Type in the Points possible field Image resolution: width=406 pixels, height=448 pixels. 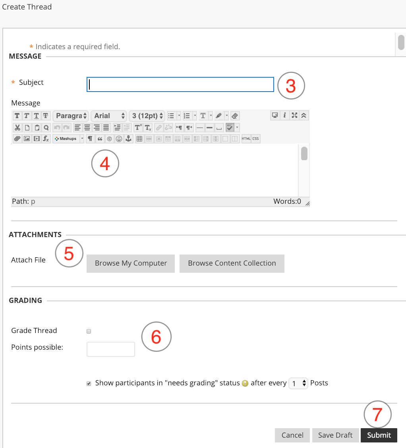point(110,349)
